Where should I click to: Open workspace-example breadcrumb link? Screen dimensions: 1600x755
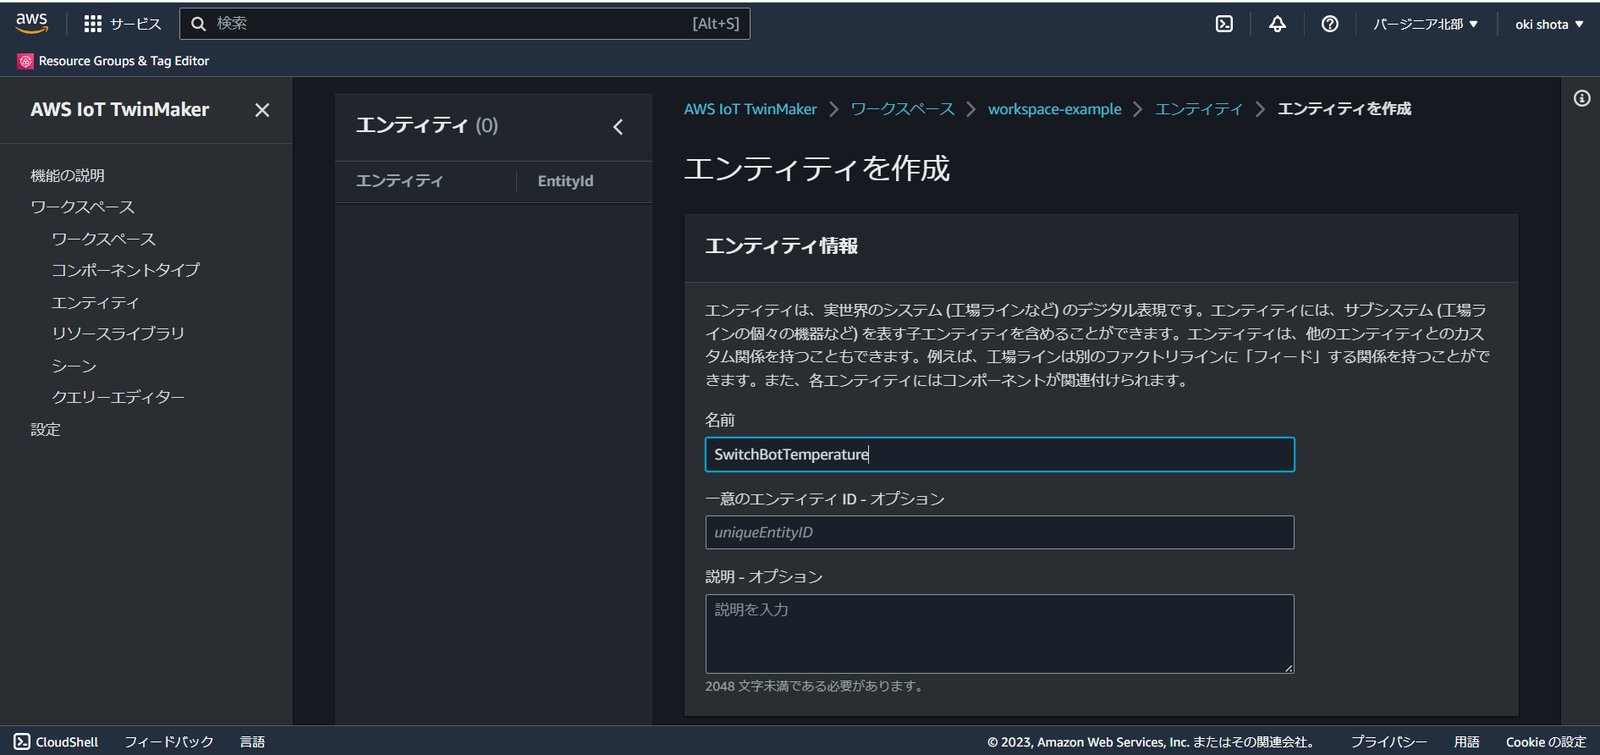[1055, 109]
